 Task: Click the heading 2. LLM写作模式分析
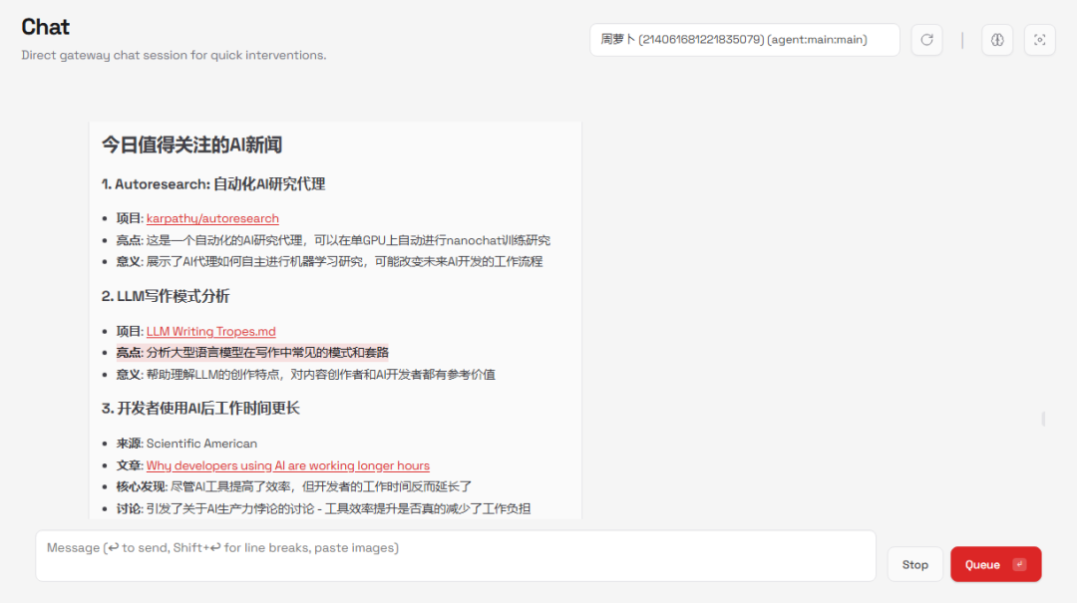click(x=166, y=296)
